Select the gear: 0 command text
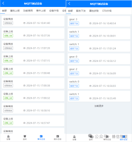The image size is (132, 142). tap(73, 57)
